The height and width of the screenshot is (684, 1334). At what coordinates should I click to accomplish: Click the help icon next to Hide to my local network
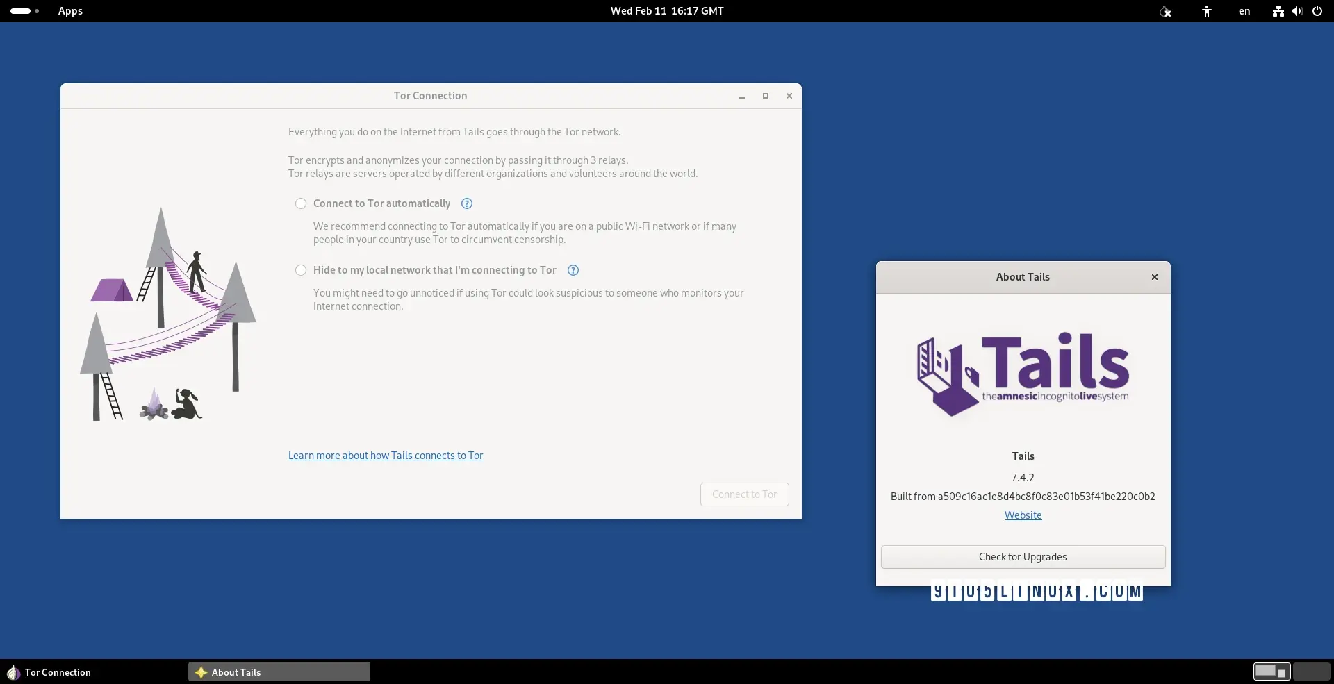tap(573, 270)
